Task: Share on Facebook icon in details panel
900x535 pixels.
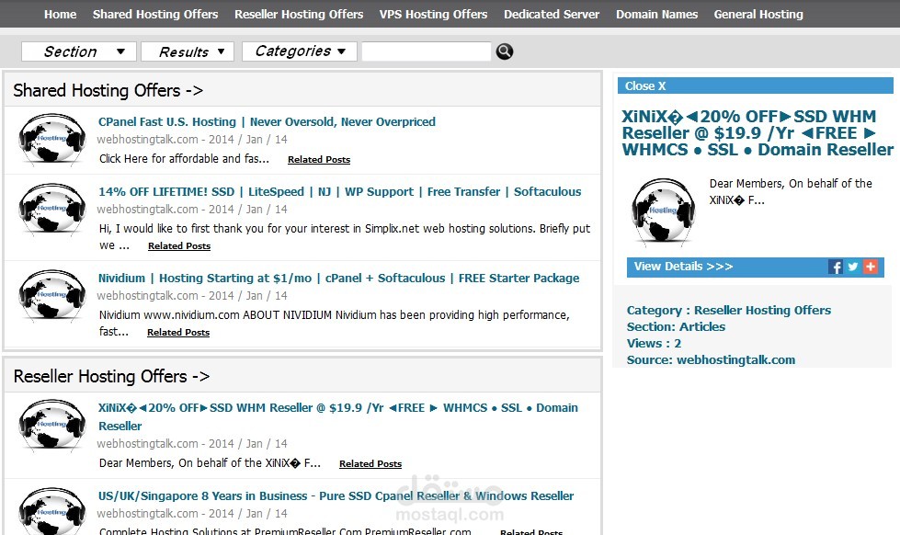Action: point(835,267)
